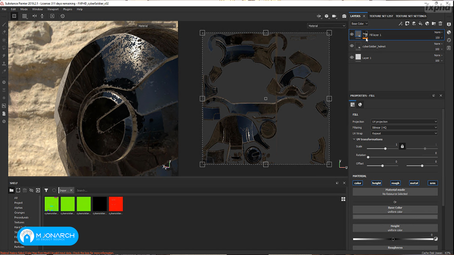454x255 pixels.
Task: Switch to Texture Set Settings tab
Action: 411,16
